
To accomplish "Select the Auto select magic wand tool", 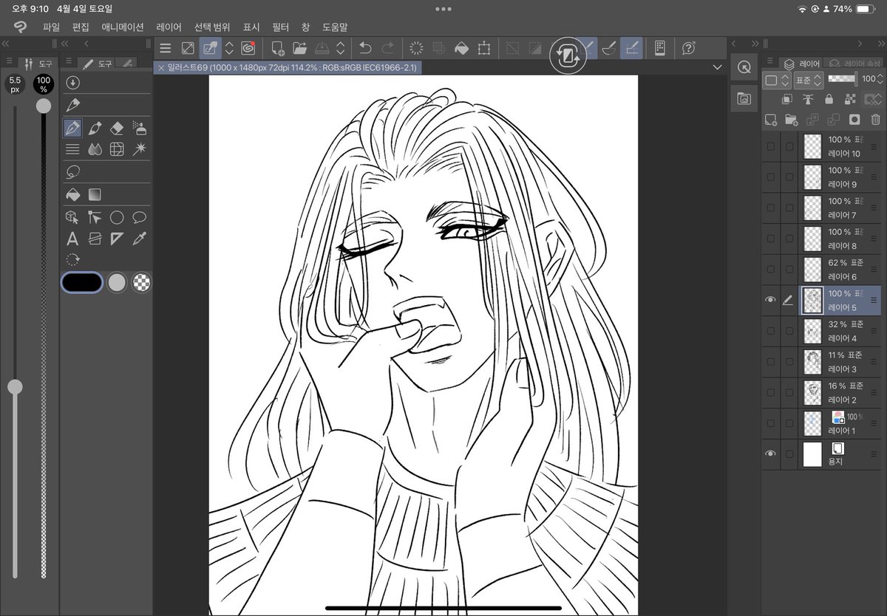I will click(139, 149).
